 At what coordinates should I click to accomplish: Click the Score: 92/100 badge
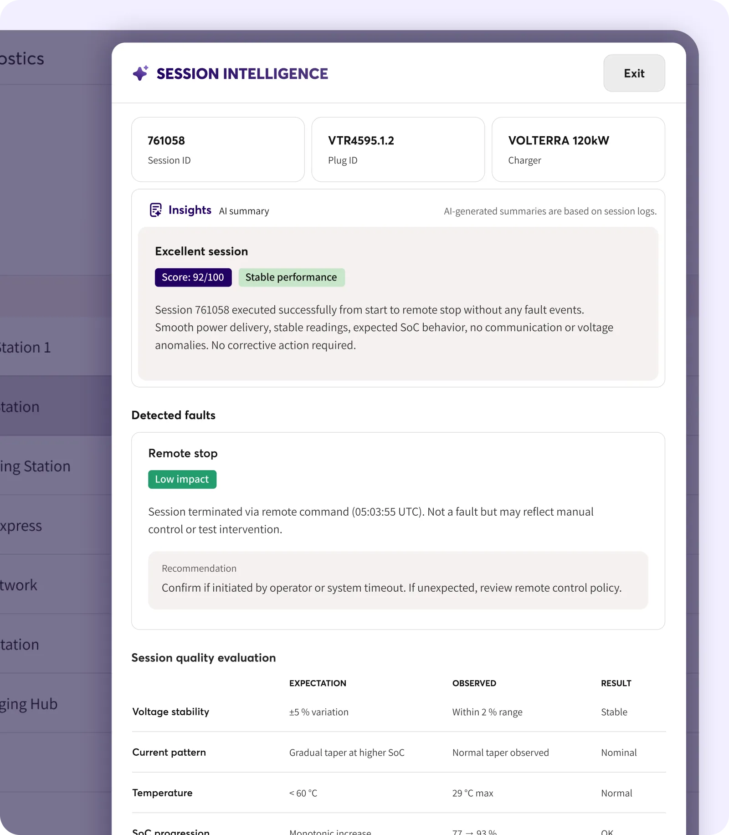coord(193,277)
